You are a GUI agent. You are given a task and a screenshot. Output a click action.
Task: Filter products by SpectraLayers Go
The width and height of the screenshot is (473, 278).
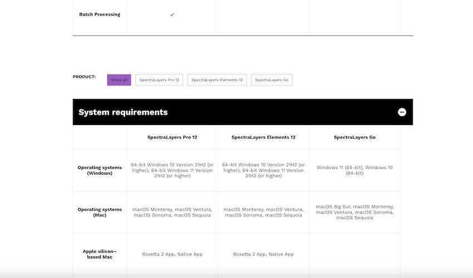pos(272,80)
